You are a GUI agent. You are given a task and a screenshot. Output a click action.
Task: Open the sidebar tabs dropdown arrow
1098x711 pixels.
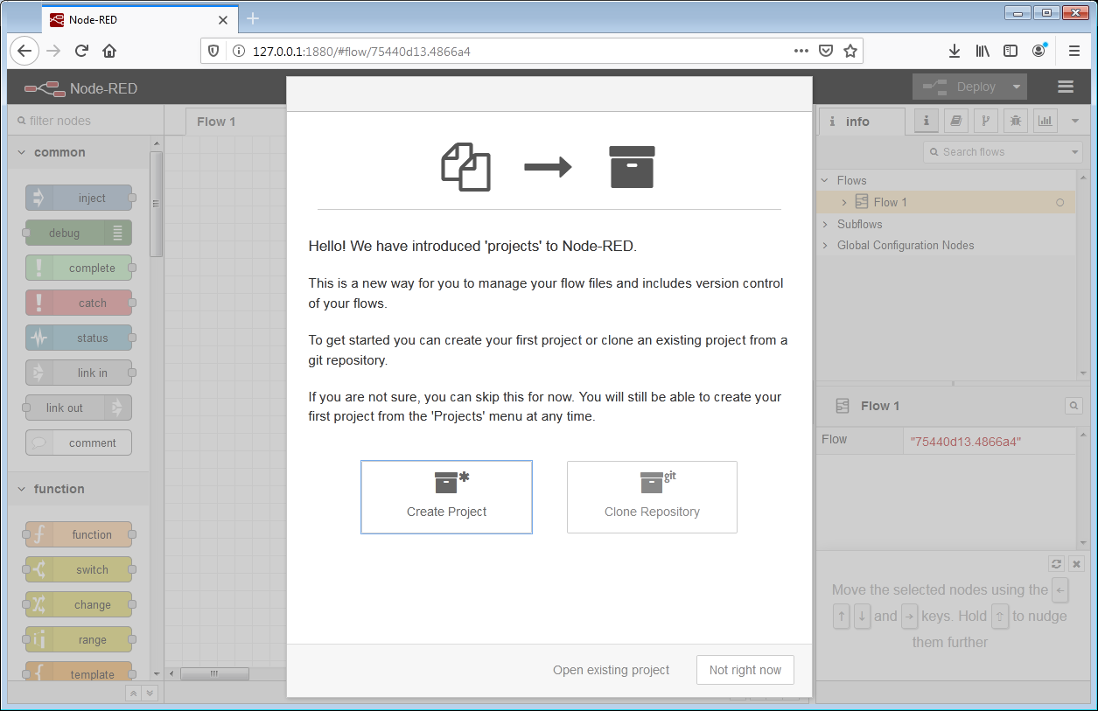pos(1075,121)
